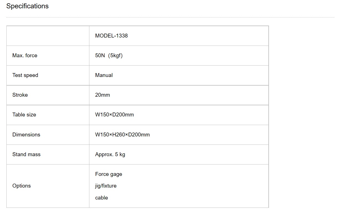Select the W150×D200mm table size value
Image resolution: width=345 pixels, height=212 pixels.
tap(114, 114)
